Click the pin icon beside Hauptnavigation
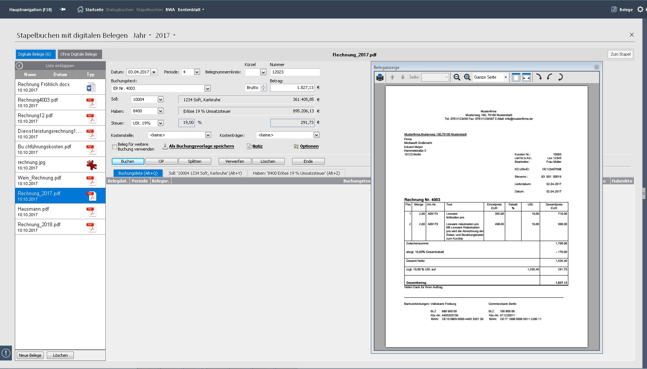This screenshot has height=369, width=647. (63, 9)
